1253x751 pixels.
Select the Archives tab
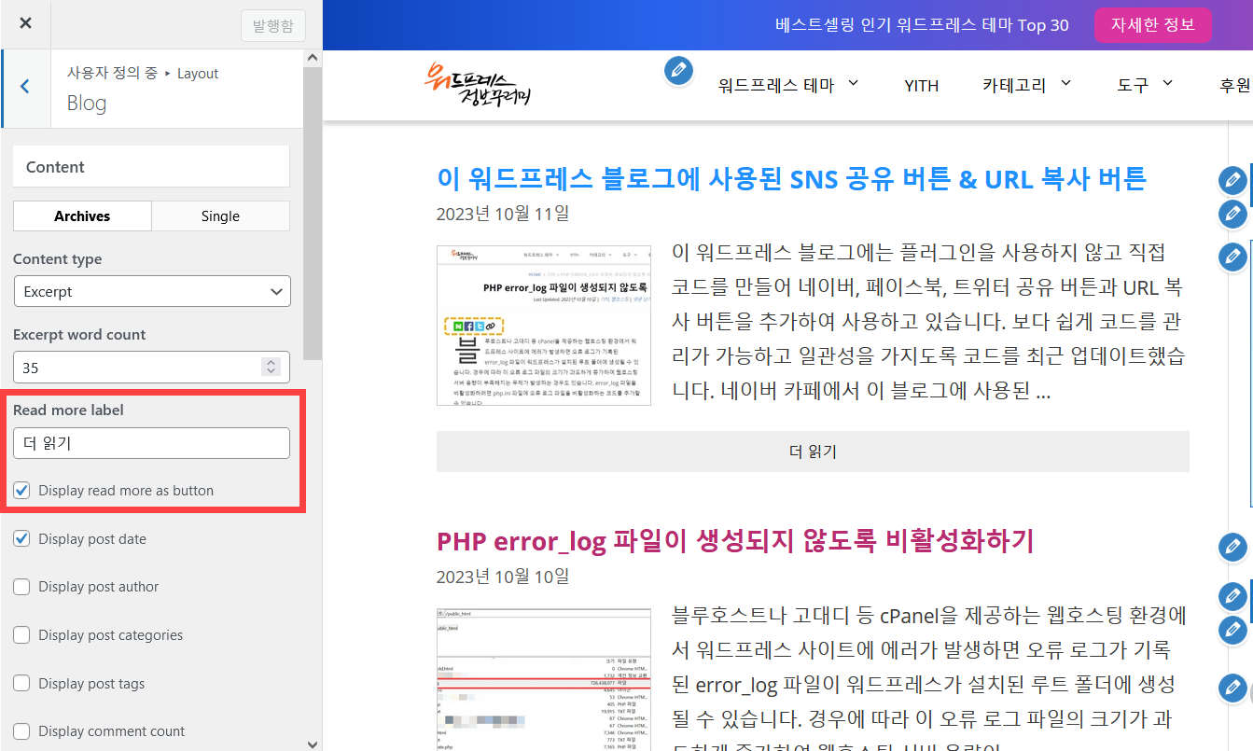[81, 216]
